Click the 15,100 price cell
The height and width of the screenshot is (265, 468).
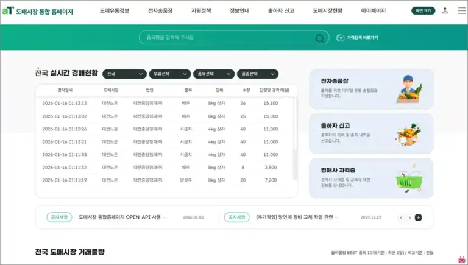pyautogui.click(x=271, y=103)
